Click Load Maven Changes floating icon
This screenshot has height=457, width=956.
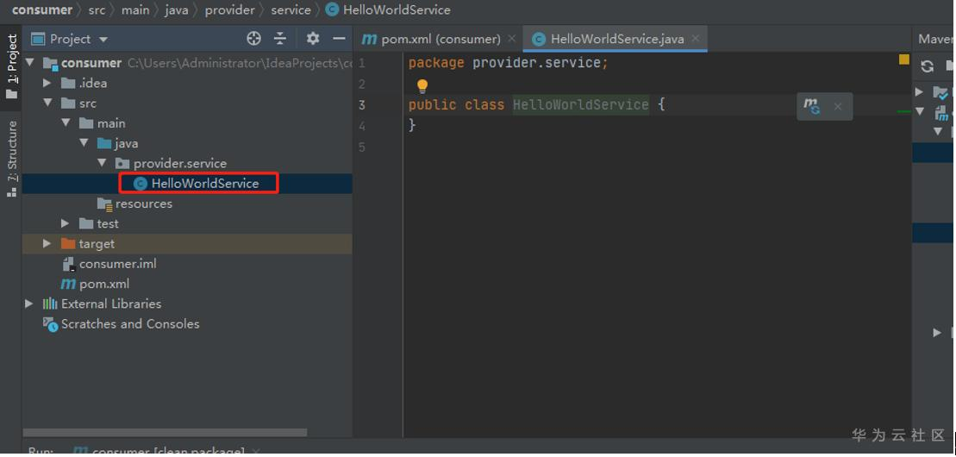point(812,106)
